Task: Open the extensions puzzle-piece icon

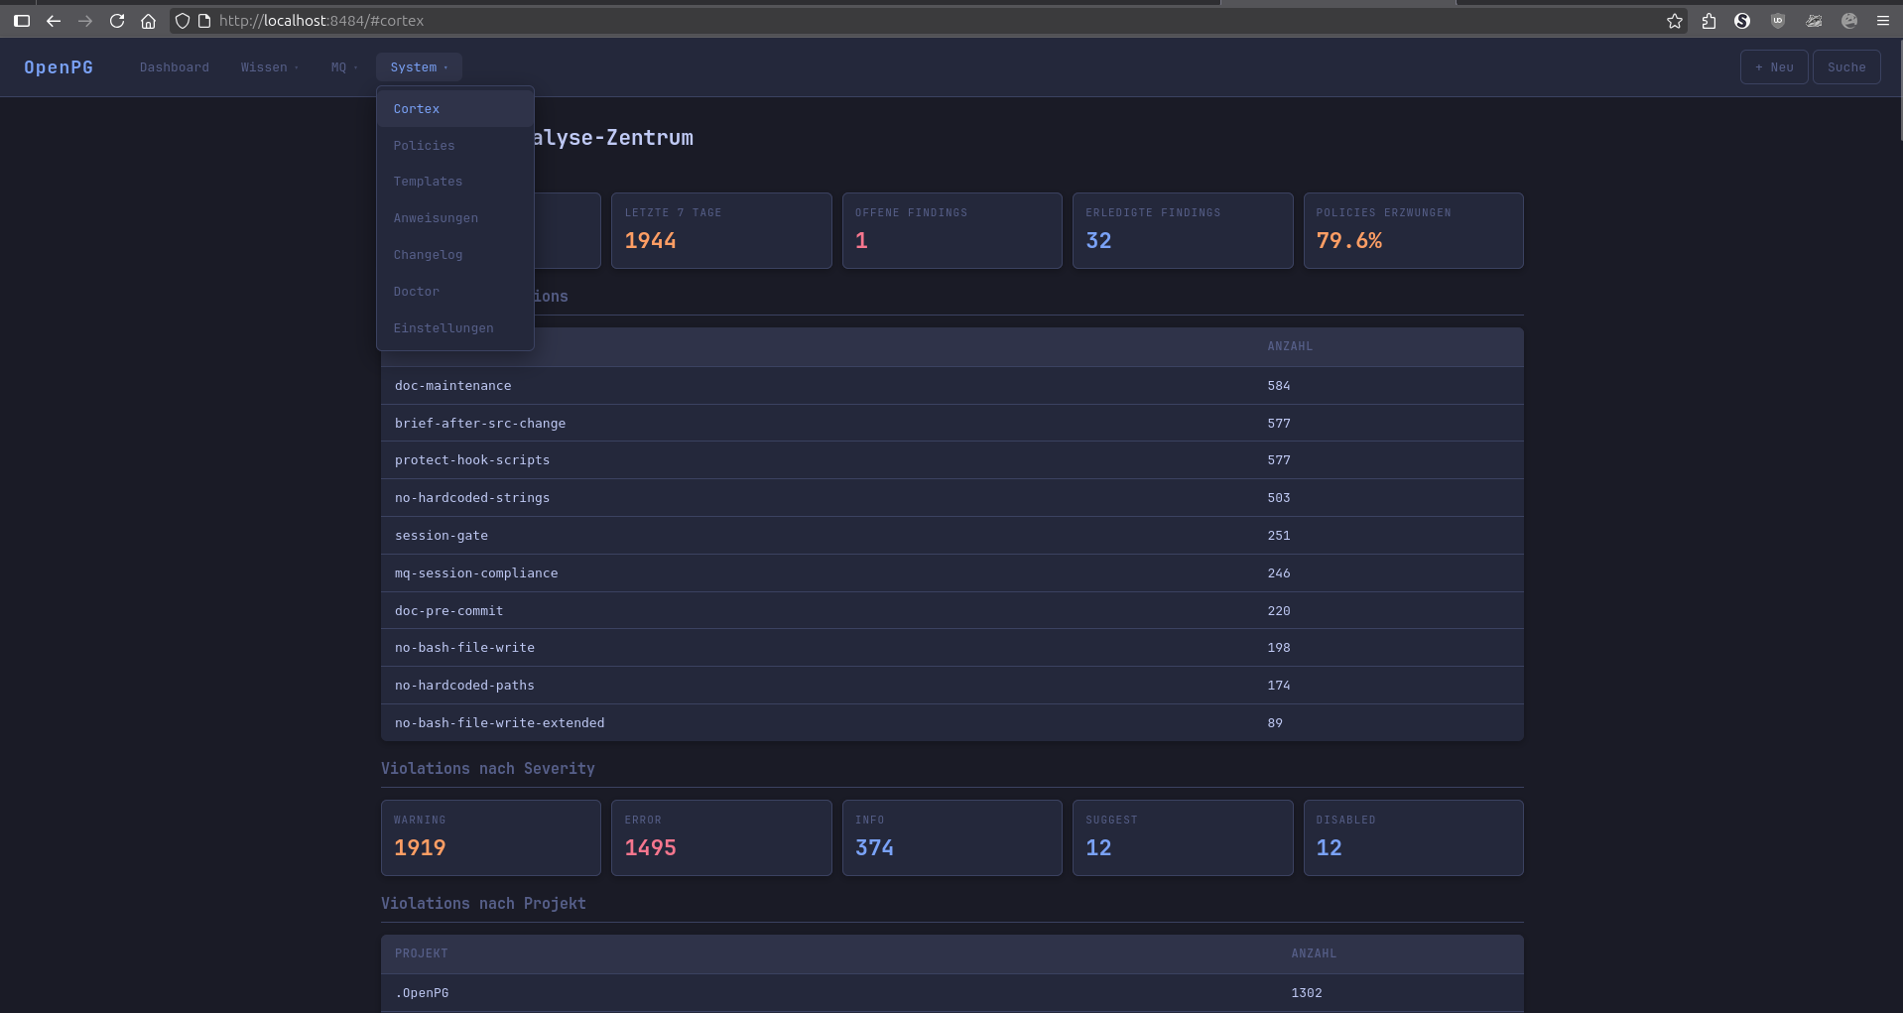Action: point(1709,21)
